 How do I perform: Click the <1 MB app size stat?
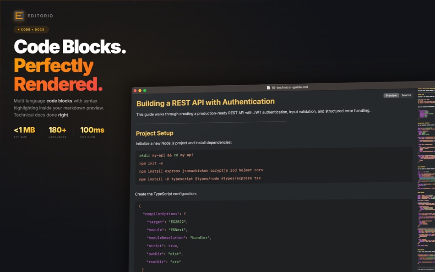(24, 132)
